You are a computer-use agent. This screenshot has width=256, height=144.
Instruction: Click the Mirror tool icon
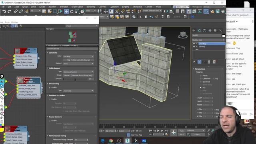[166, 12]
